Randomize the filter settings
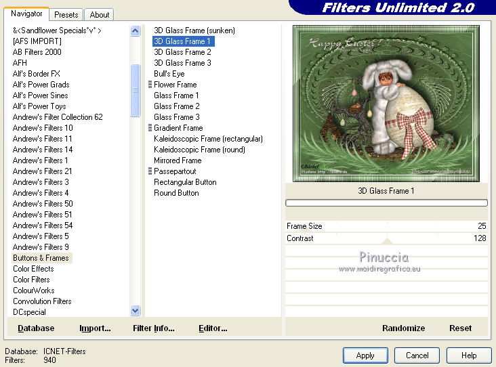The width and height of the screenshot is (496, 367). [x=403, y=328]
